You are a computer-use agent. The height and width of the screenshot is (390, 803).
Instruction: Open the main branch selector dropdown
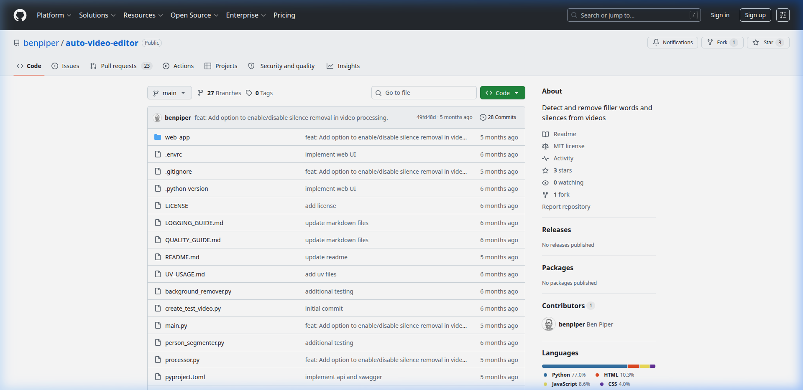169,93
